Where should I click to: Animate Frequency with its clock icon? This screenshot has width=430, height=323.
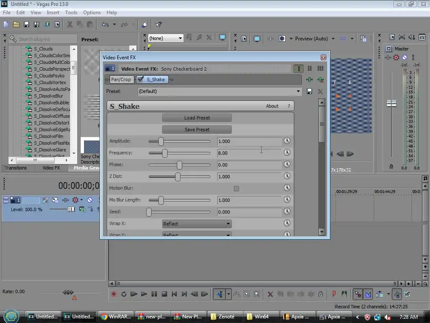287,152
